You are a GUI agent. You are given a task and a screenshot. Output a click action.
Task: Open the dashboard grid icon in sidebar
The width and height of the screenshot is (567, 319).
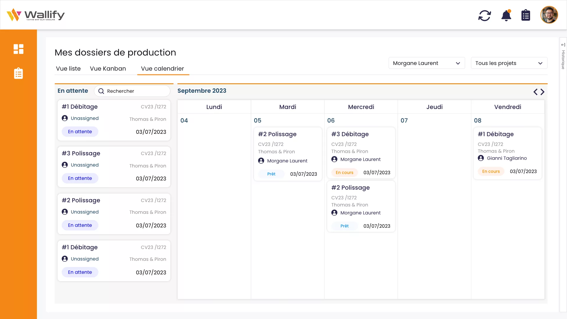(x=18, y=49)
